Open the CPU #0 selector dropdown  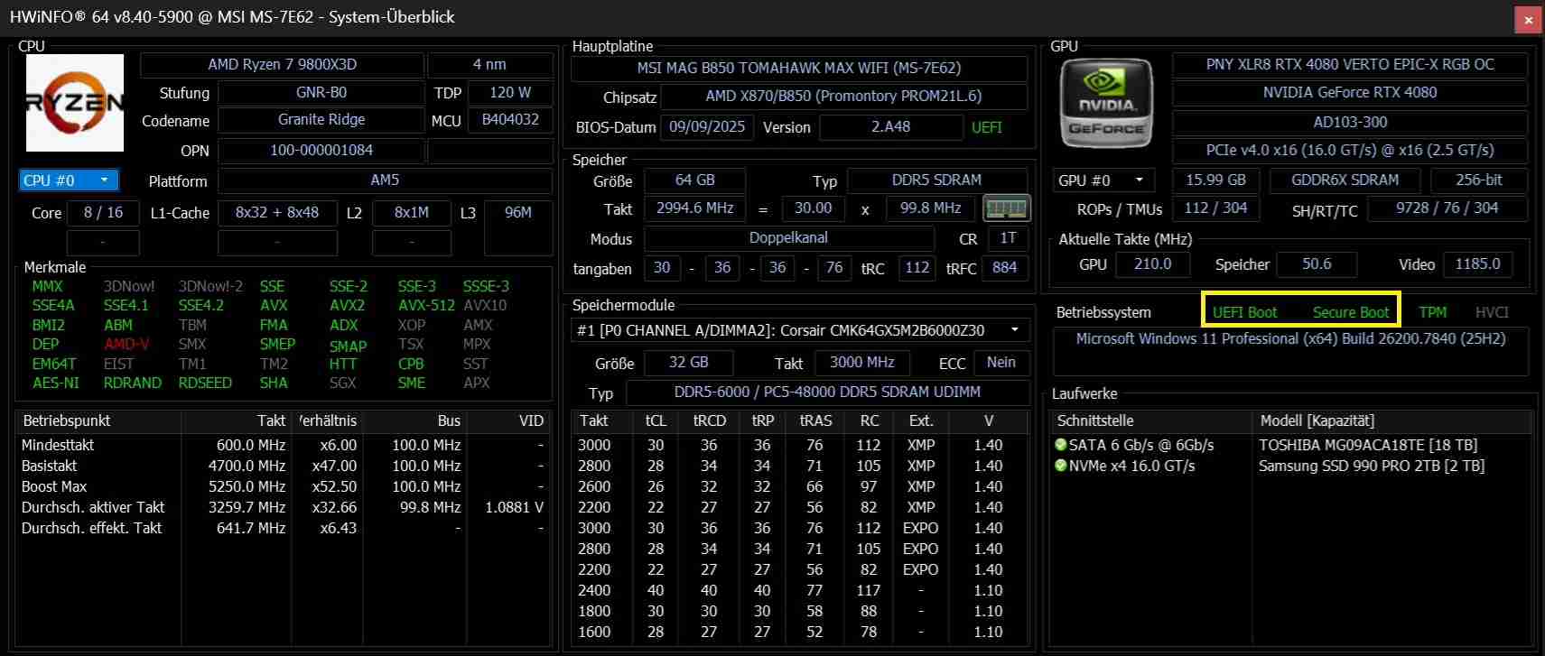[69, 180]
